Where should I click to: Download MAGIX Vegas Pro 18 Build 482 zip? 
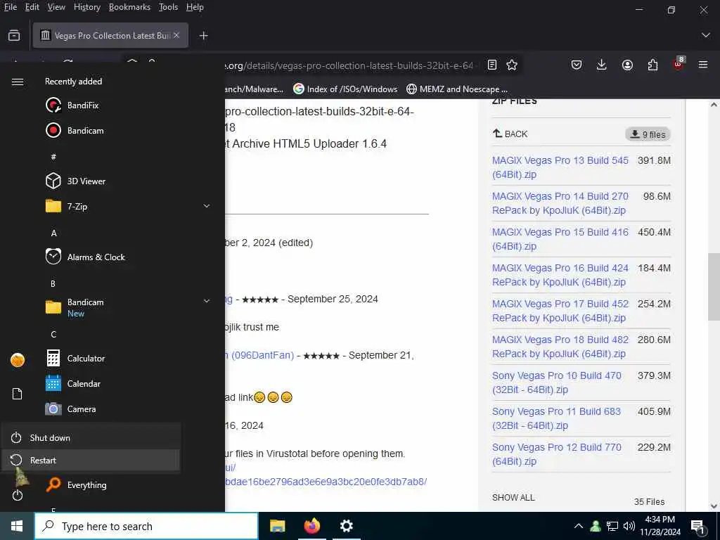[x=560, y=346]
